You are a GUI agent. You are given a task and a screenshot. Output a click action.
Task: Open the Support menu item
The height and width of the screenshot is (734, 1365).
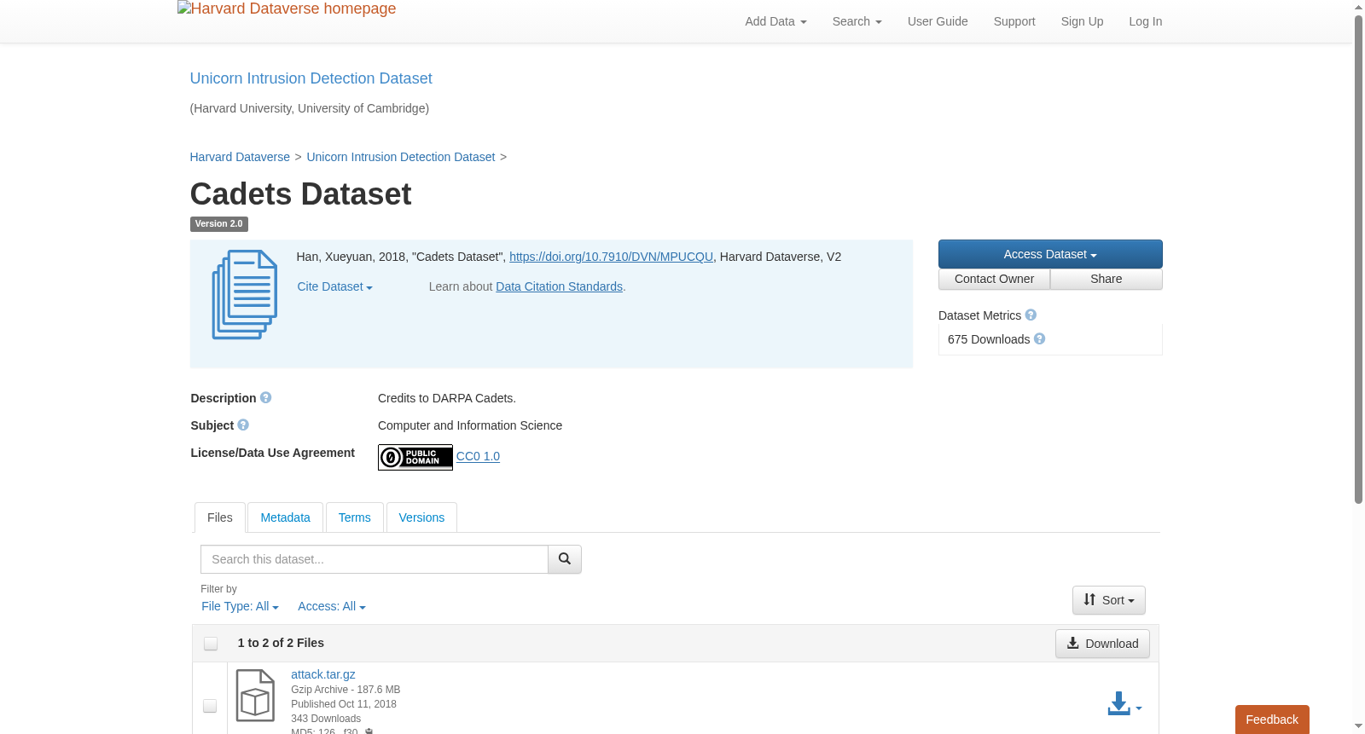1014,21
